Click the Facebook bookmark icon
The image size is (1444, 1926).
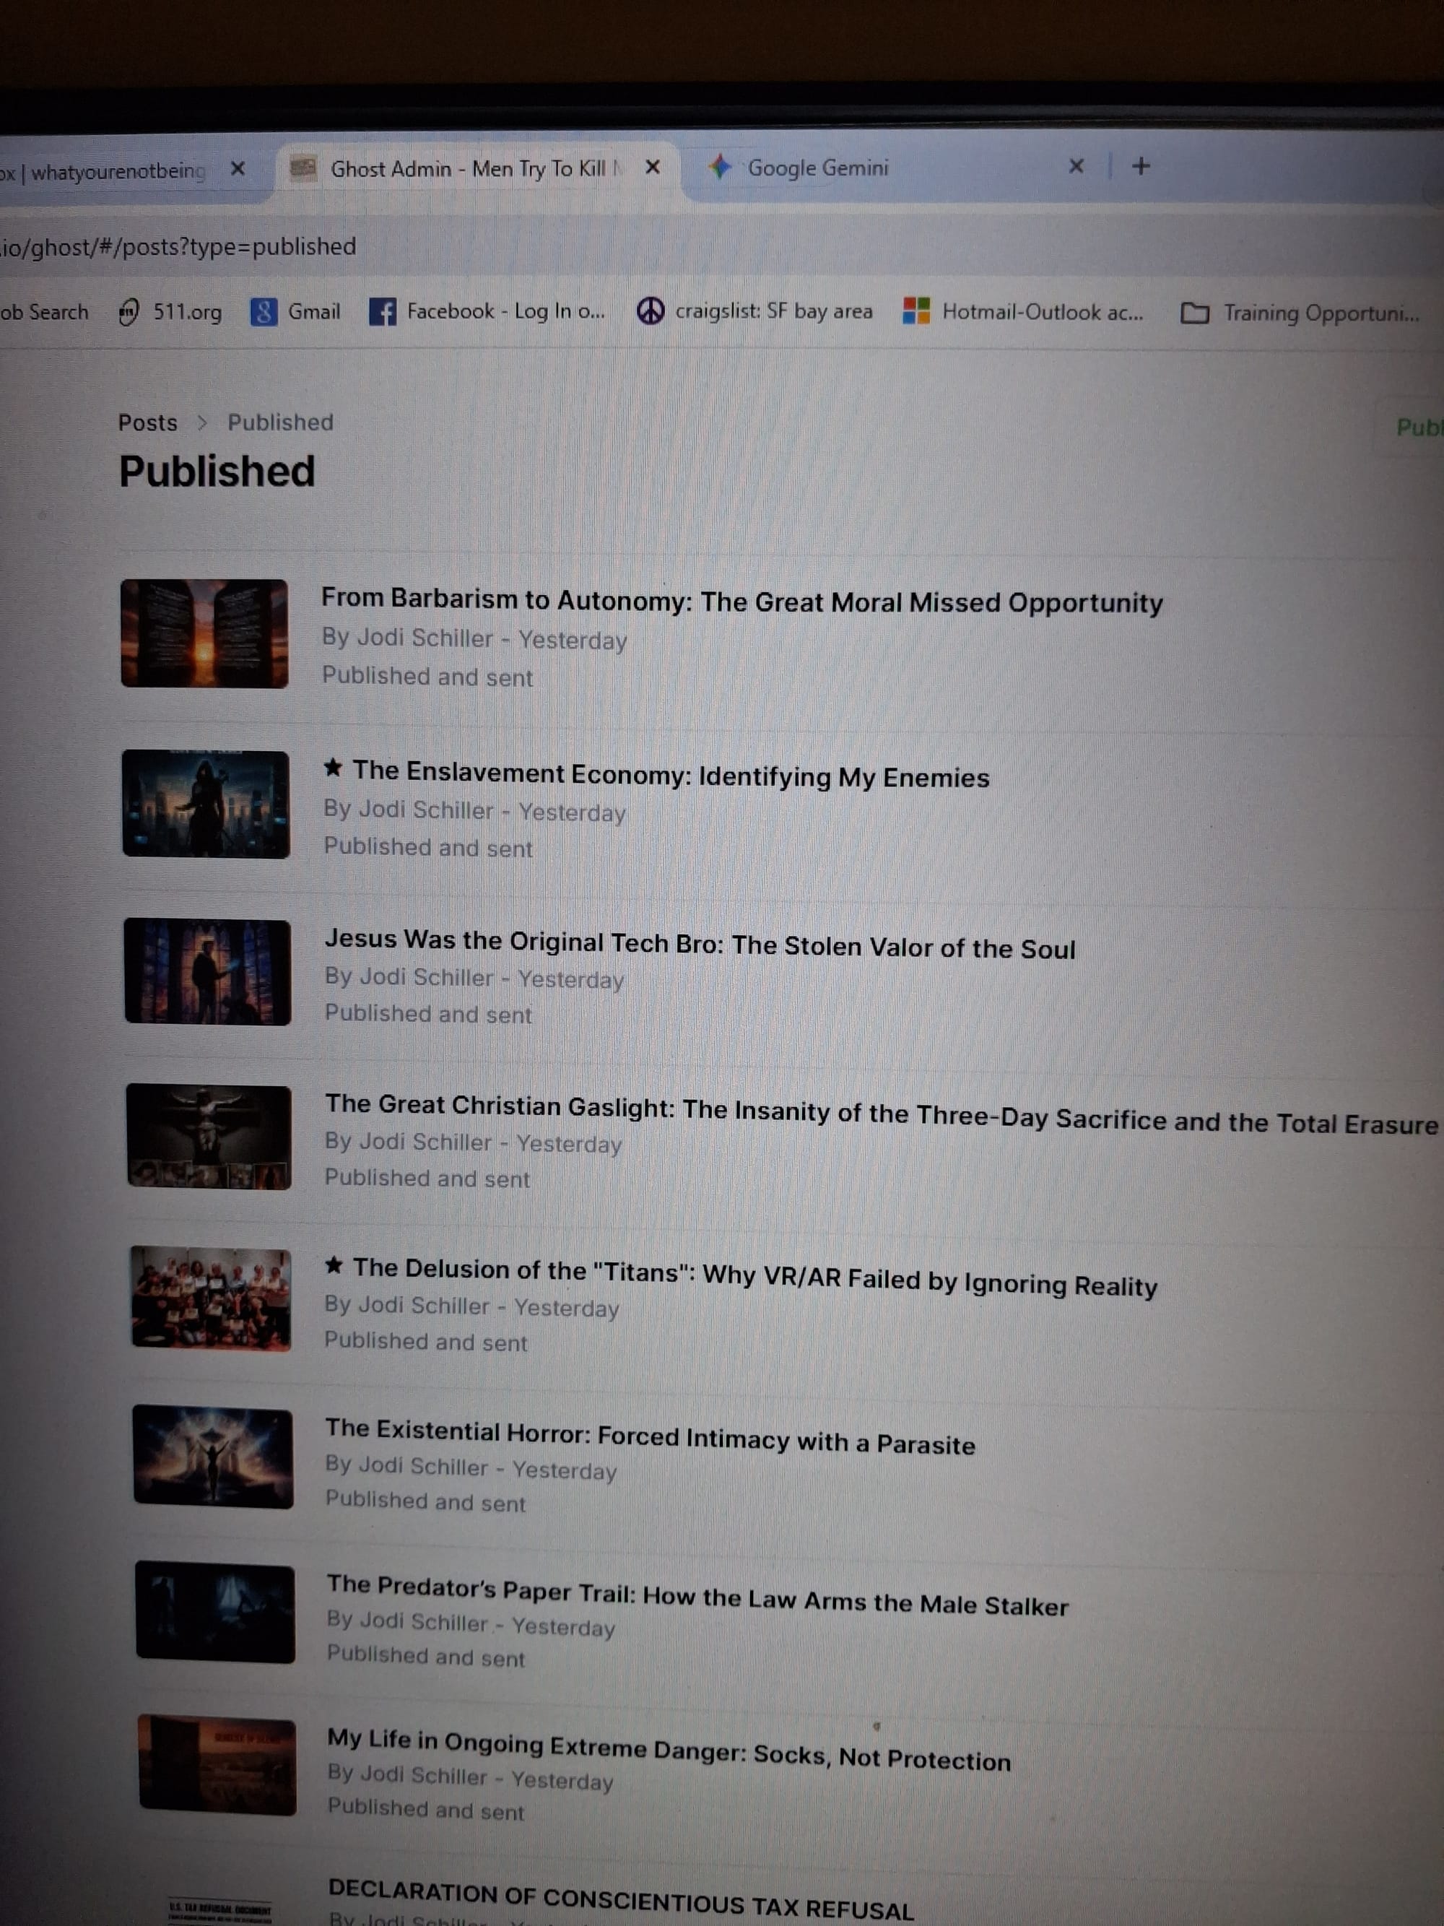pyautogui.click(x=382, y=312)
